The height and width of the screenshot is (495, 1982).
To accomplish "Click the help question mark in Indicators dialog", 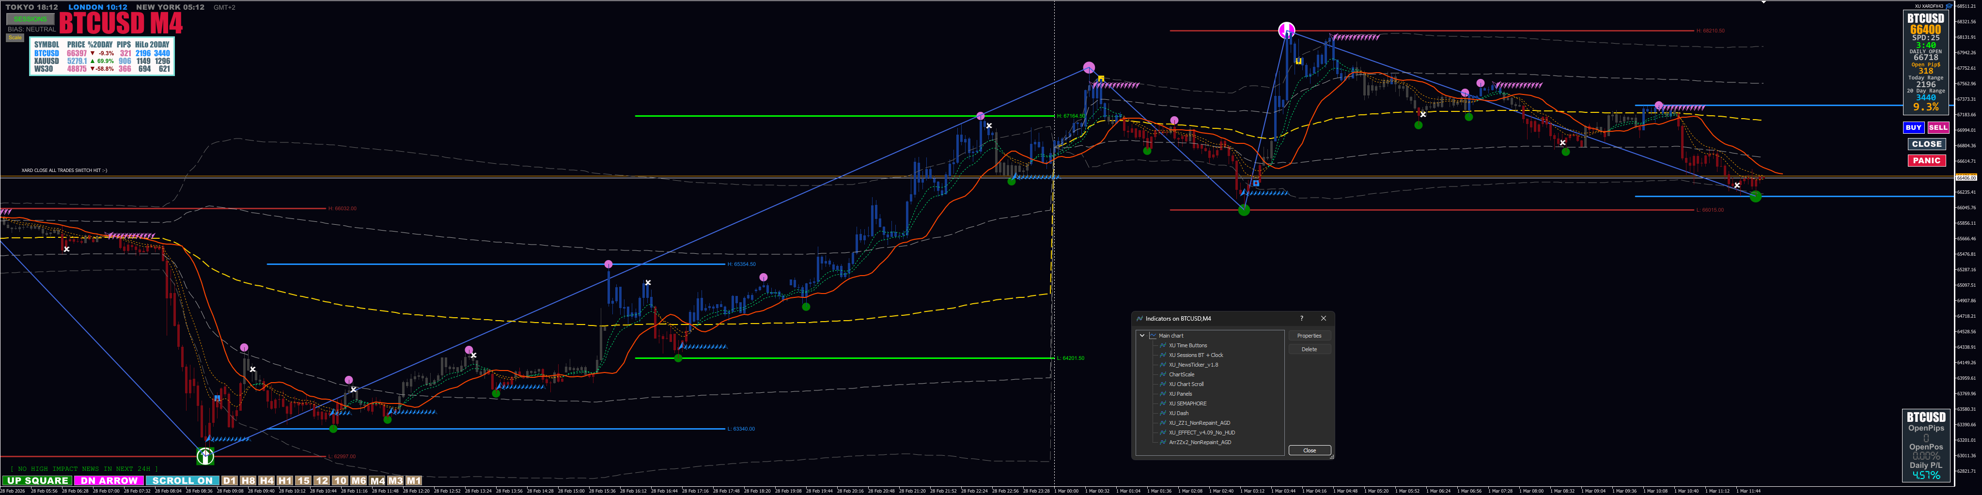I will click(x=1302, y=318).
